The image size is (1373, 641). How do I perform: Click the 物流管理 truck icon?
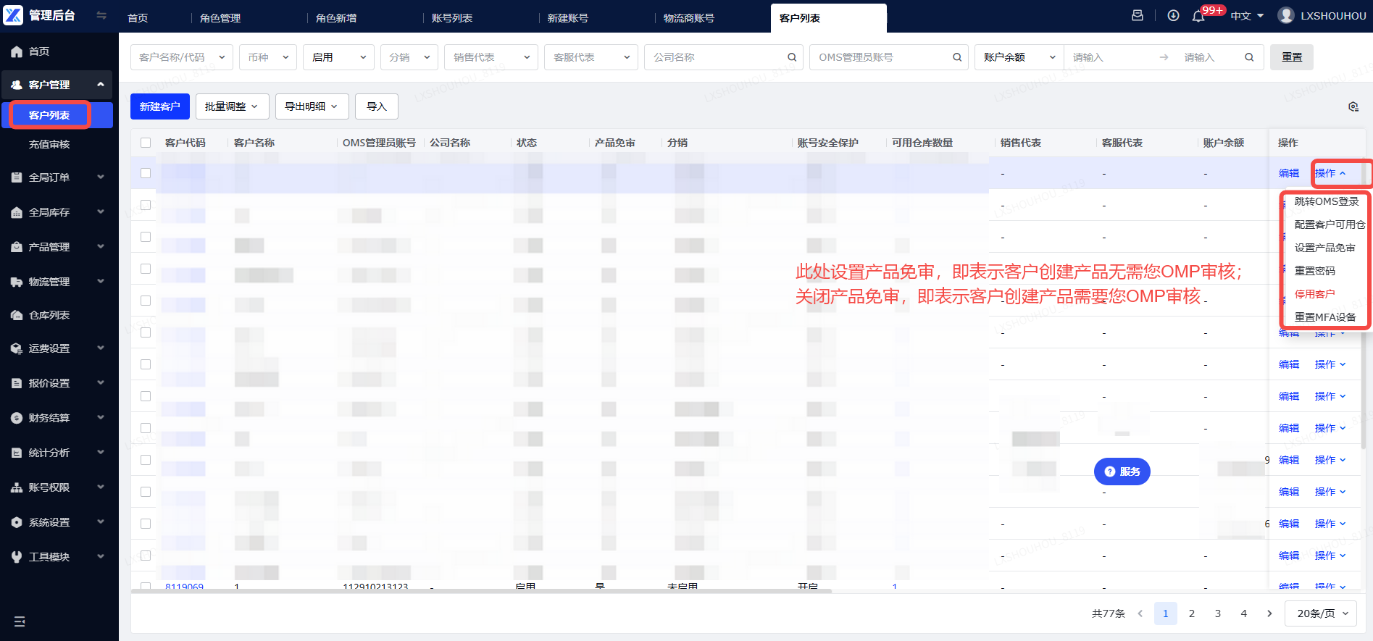click(17, 282)
